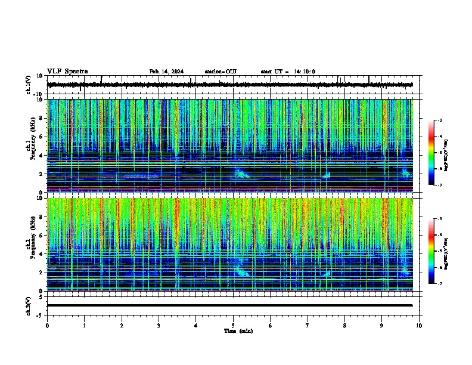The image size is (472, 365).
Task: Click time axis tick label "10" at bottom right
Action: pyautogui.click(x=419, y=326)
